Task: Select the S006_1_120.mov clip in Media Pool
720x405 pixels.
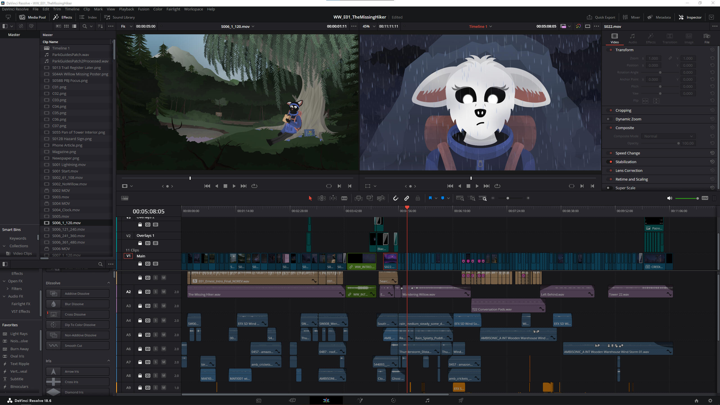Action: tap(66, 222)
